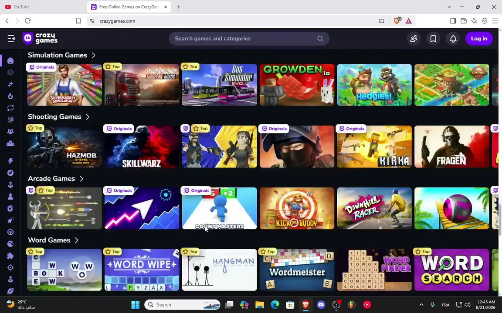Open the Arcade Games heading link
502x313 pixels.
51,179
